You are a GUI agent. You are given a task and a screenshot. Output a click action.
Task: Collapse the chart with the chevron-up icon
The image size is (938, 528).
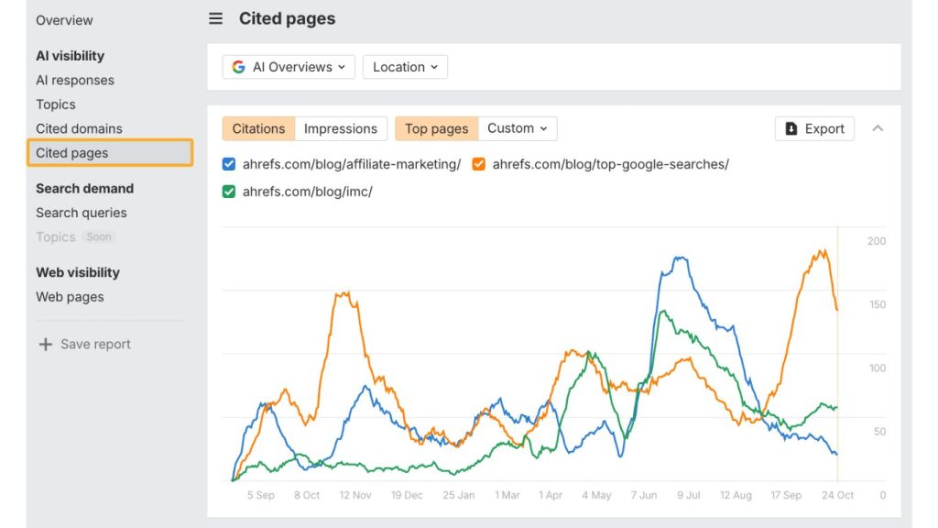878,128
